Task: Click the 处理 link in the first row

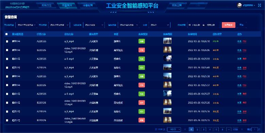Action: coord(239,41)
